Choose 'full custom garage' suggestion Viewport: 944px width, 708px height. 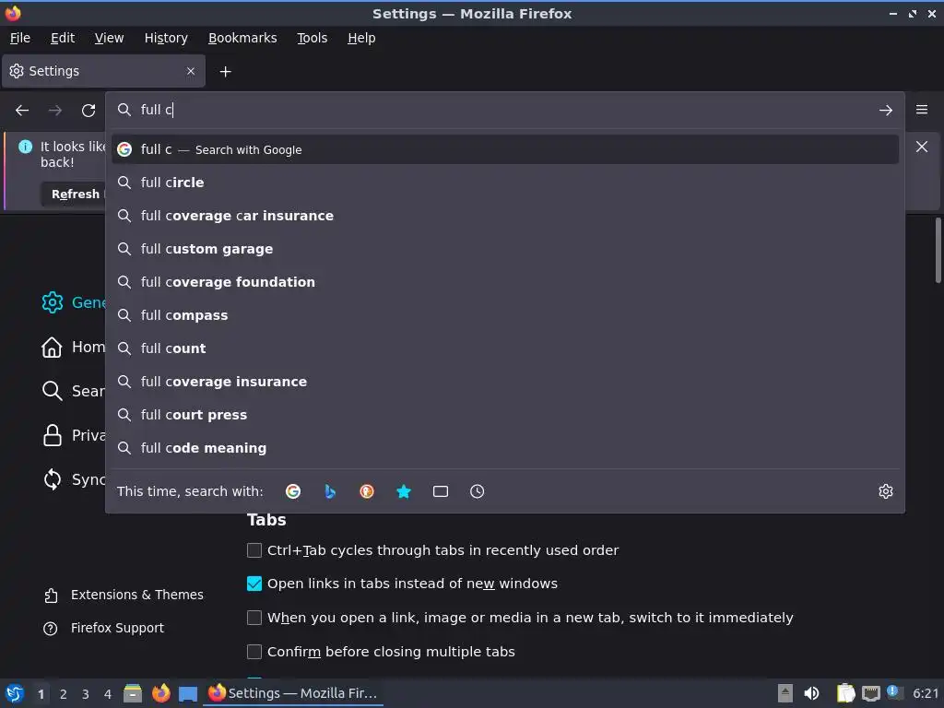(504, 249)
